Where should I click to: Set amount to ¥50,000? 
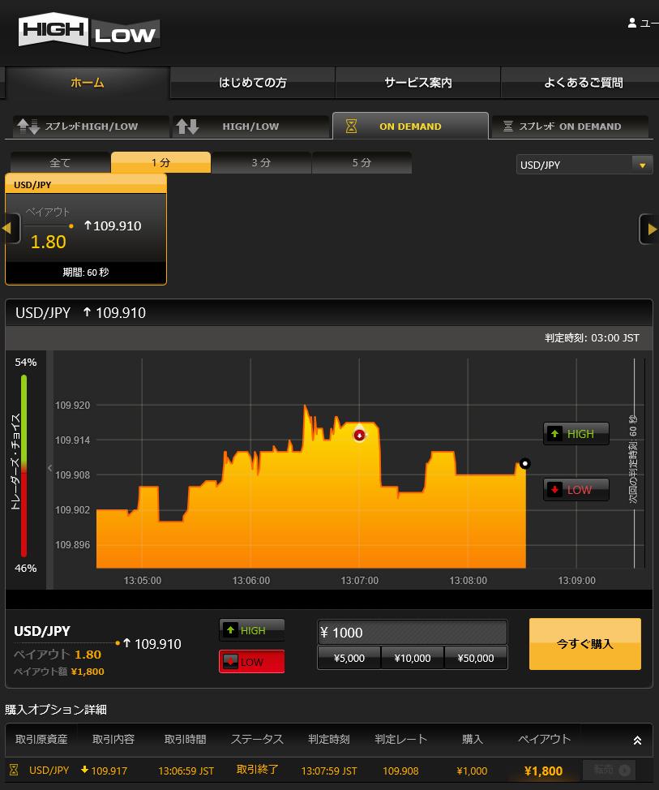point(476,658)
